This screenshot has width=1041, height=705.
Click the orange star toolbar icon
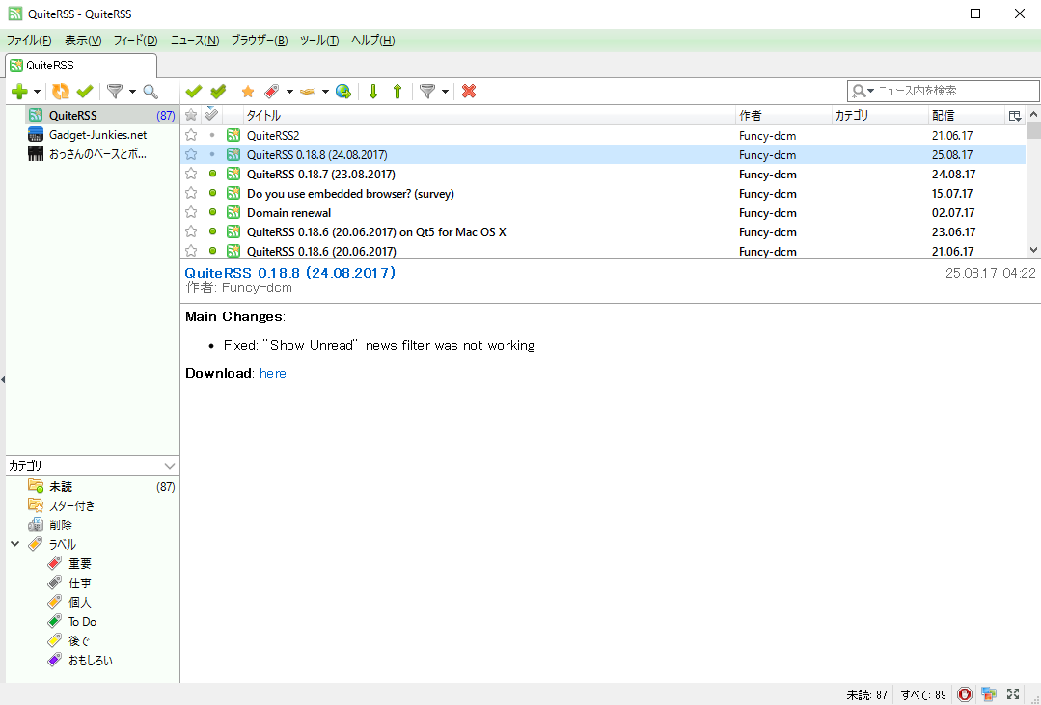[248, 91]
